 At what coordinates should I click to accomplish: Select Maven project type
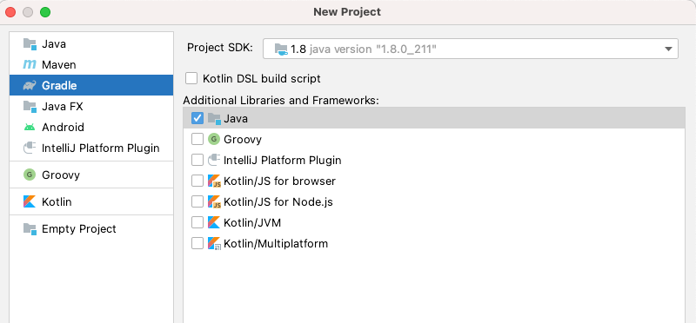coord(91,65)
